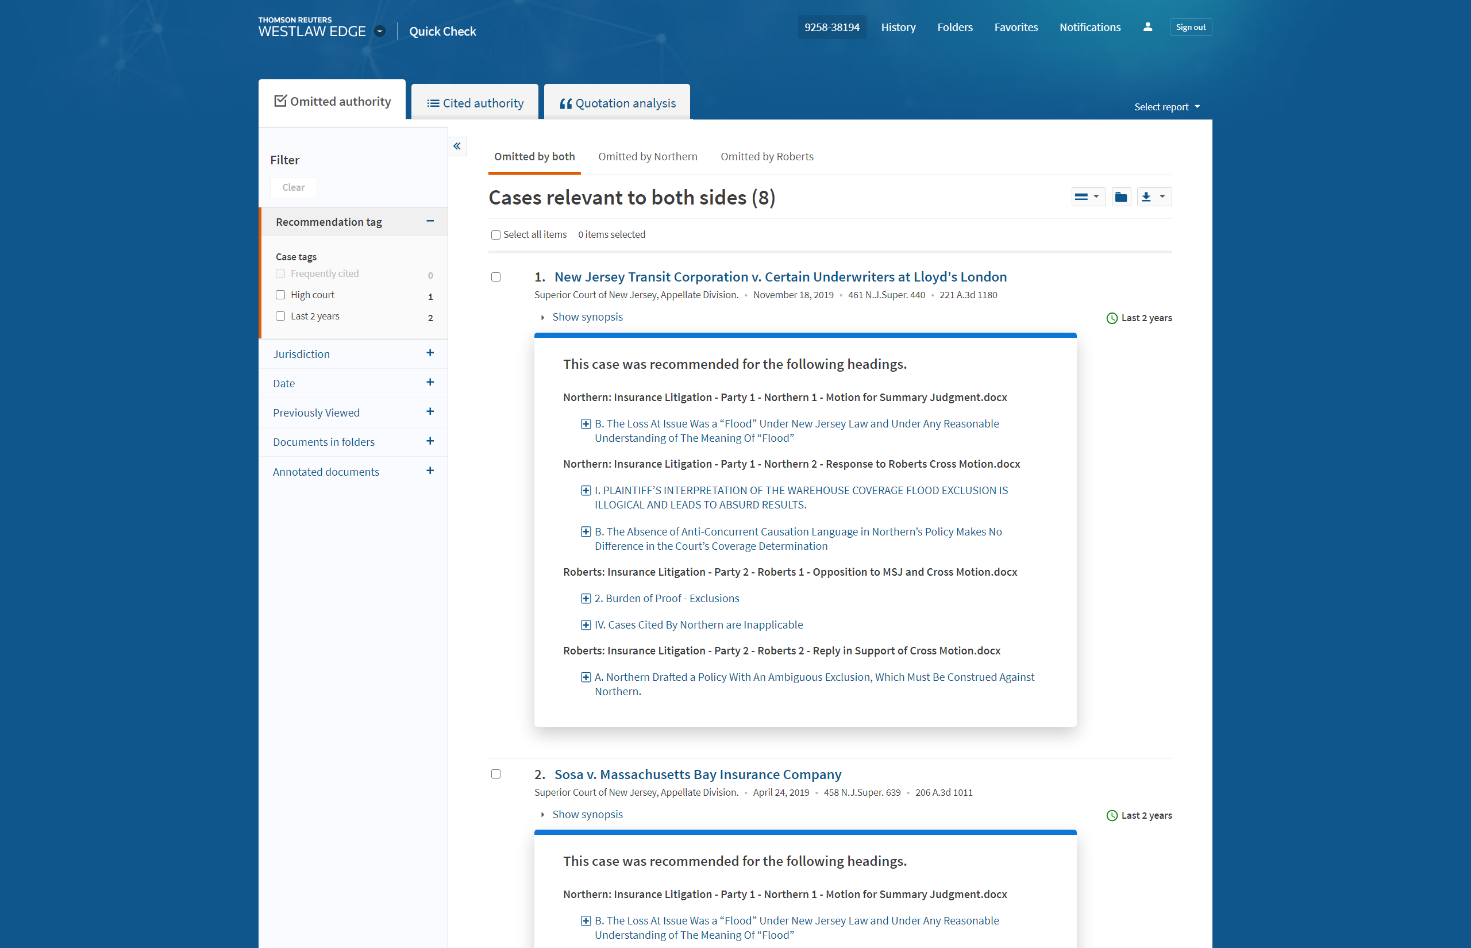Enable the Last 2 years filter checkbox
The height and width of the screenshot is (948, 1471).
(280, 317)
